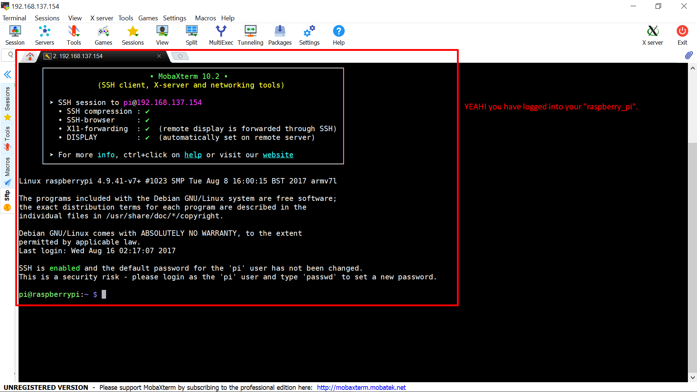Activate the MultiExec toolbar icon
Image resolution: width=697 pixels, height=392 pixels.
click(x=221, y=35)
